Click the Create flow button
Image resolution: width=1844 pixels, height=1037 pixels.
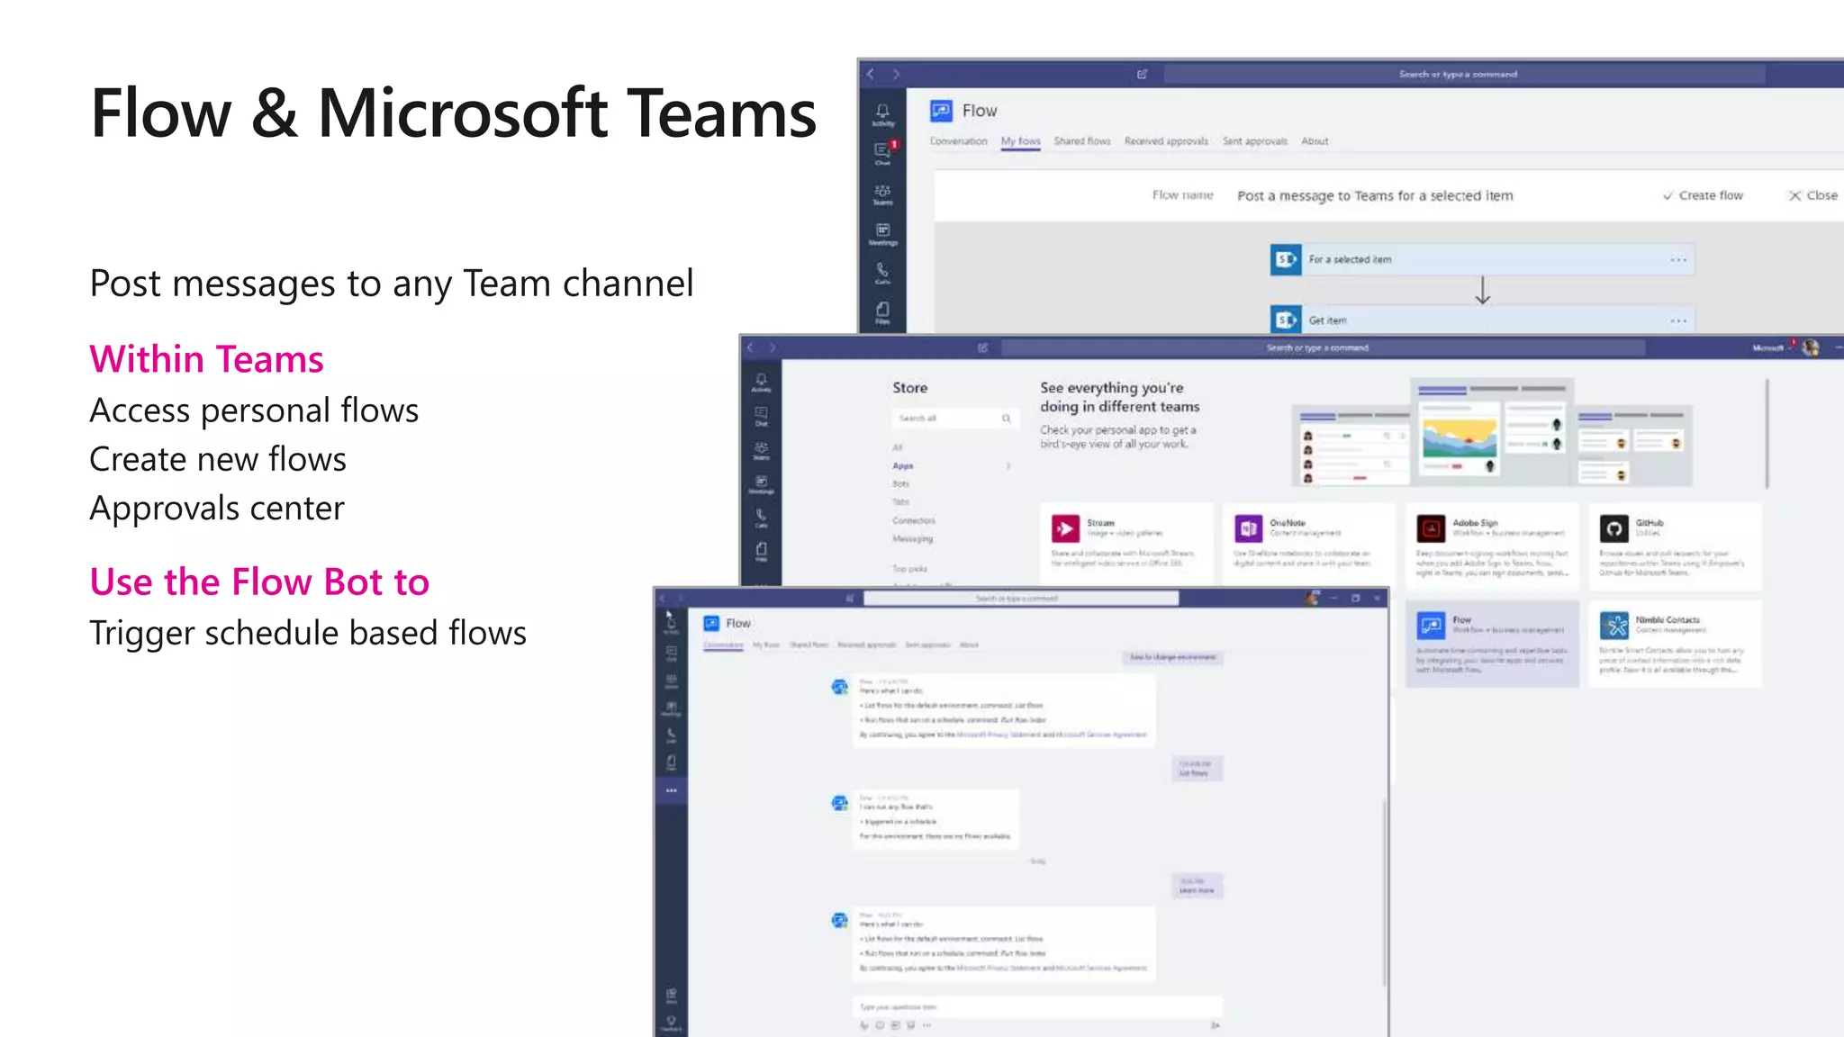(x=1702, y=195)
